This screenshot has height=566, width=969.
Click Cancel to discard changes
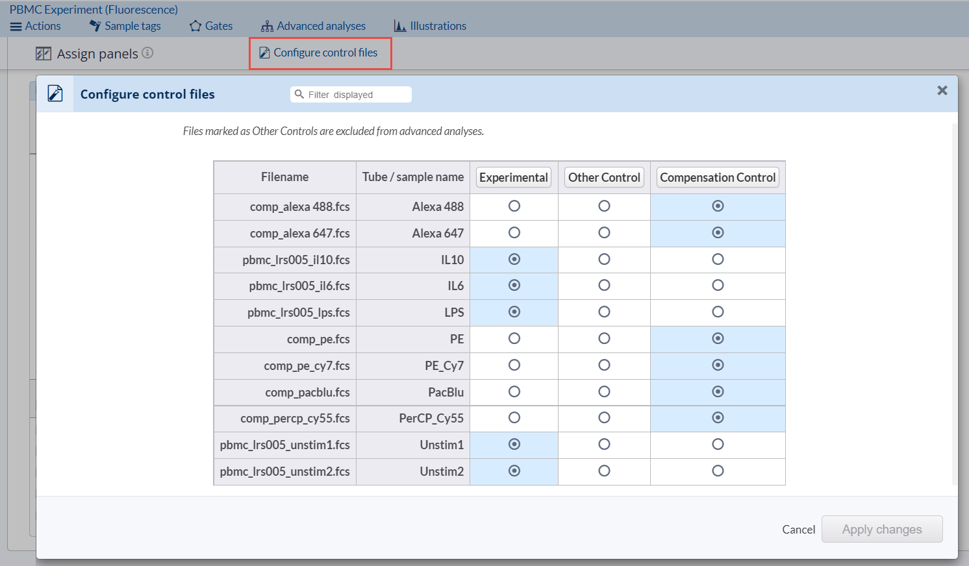pyautogui.click(x=798, y=530)
